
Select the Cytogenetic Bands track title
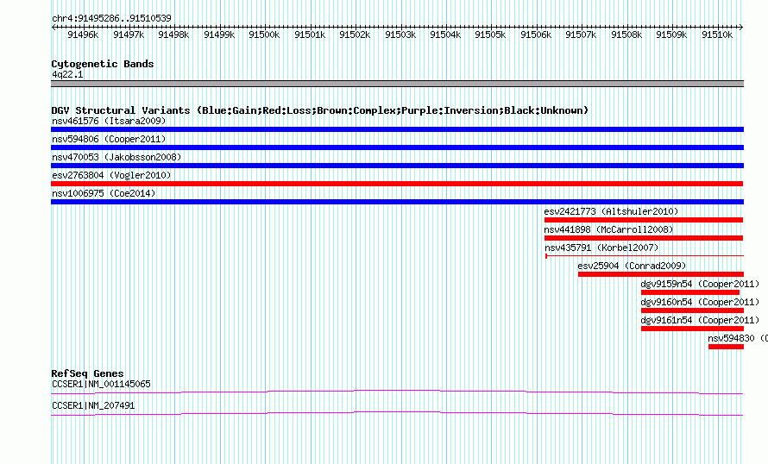point(103,64)
